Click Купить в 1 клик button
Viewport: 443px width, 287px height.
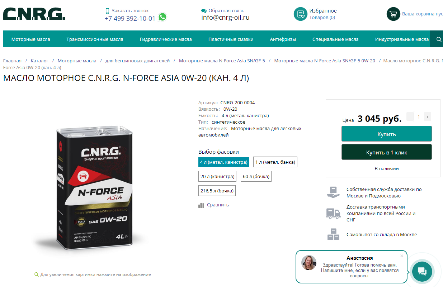[x=387, y=152]
